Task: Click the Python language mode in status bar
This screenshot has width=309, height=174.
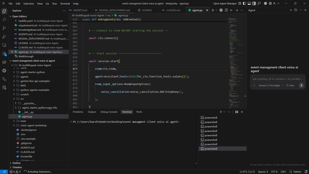Action: [295, 172]
